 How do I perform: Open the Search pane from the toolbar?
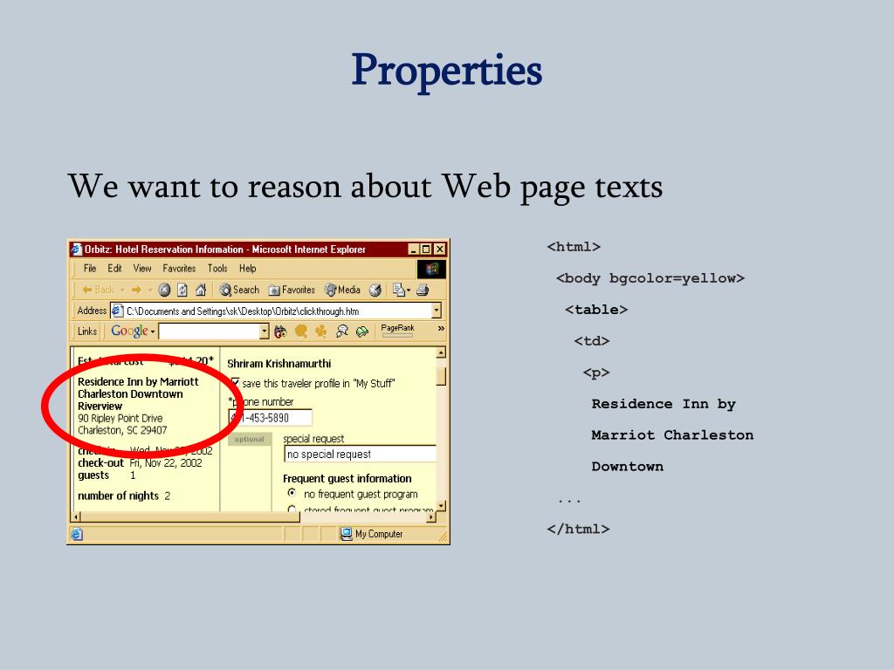click(239, 290)
